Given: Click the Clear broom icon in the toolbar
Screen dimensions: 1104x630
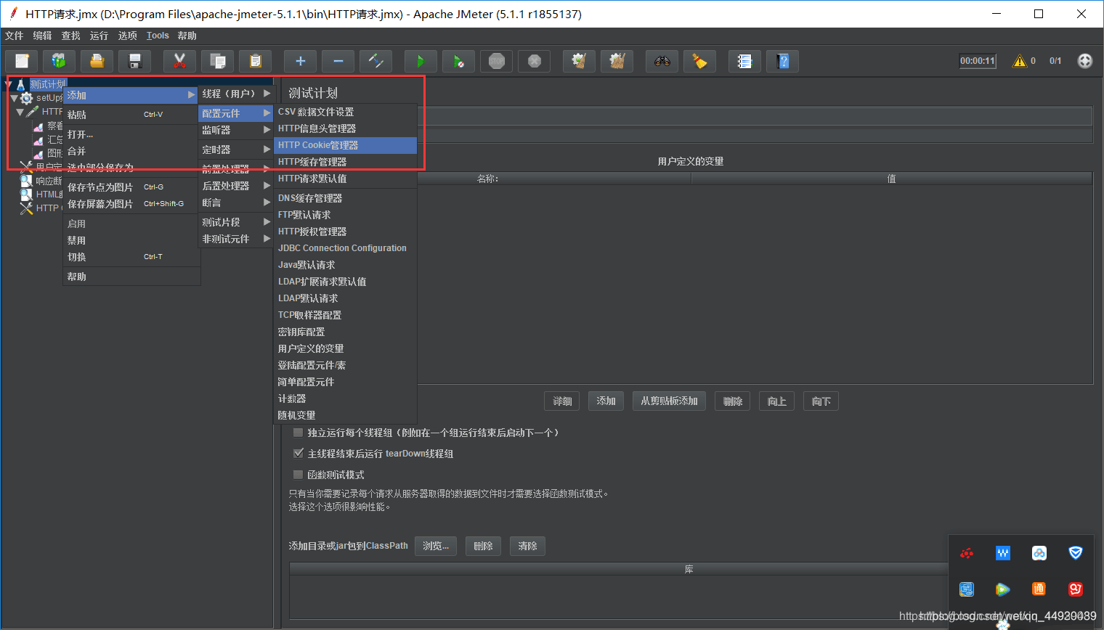Looking at the screenshot, I should [699, 61].
